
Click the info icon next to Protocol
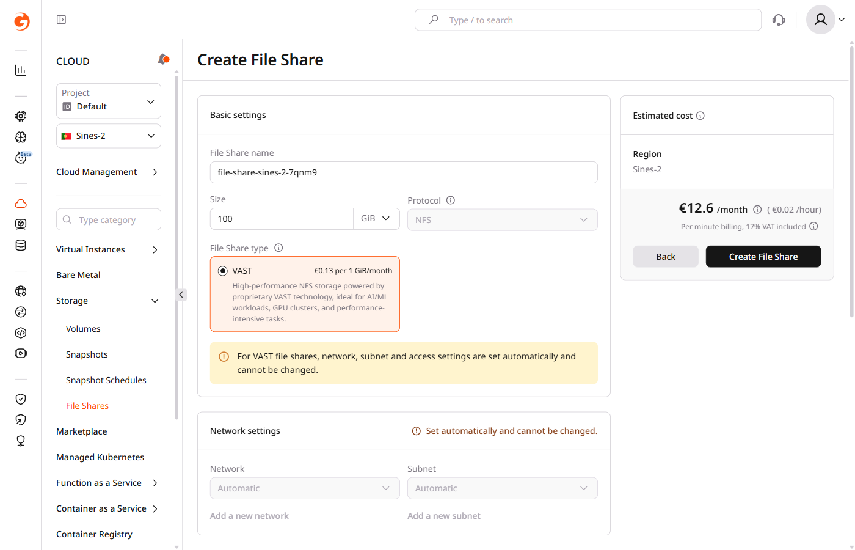[x=451, y=200]
